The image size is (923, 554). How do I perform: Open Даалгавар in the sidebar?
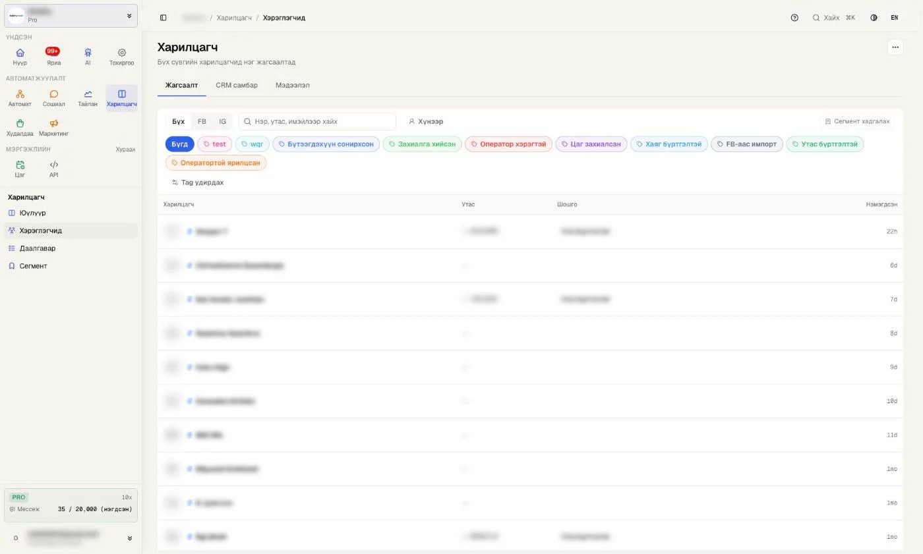(x=71, y=248)
